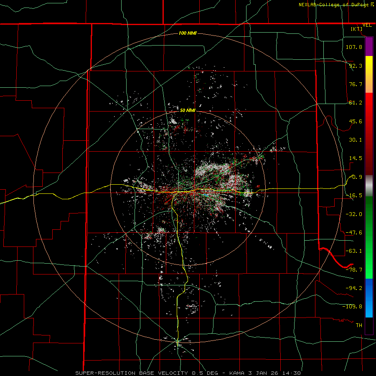Click the 14.5 value on velocity scale

[x=356, y=158]
